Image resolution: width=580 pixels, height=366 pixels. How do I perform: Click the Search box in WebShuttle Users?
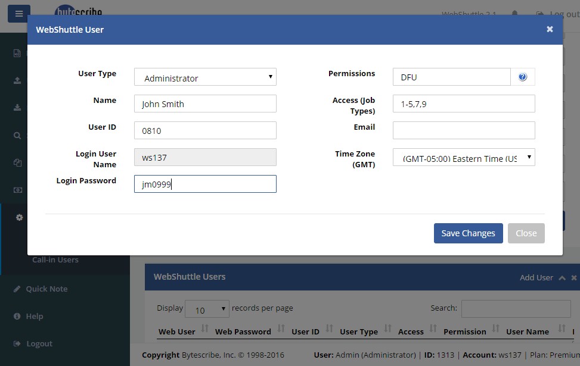click(516, 309)
